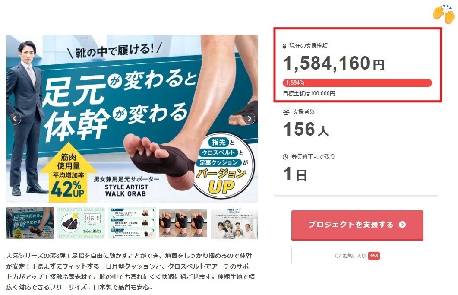This screenshot has height=295, width=458.
Task: Click the clapping hands icon
Action: [x=444, y=14]
